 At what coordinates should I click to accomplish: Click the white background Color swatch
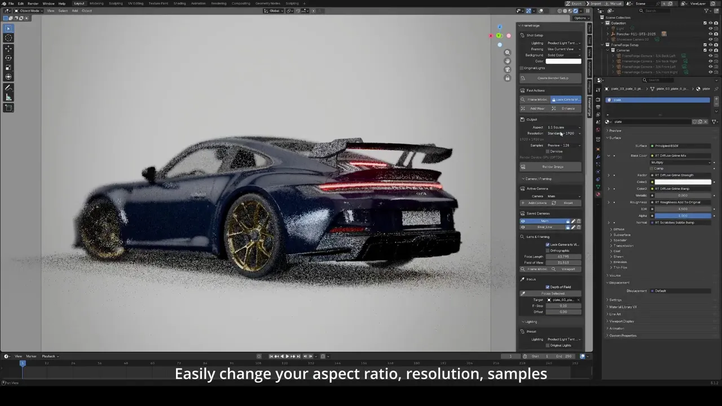coord(563,61)
